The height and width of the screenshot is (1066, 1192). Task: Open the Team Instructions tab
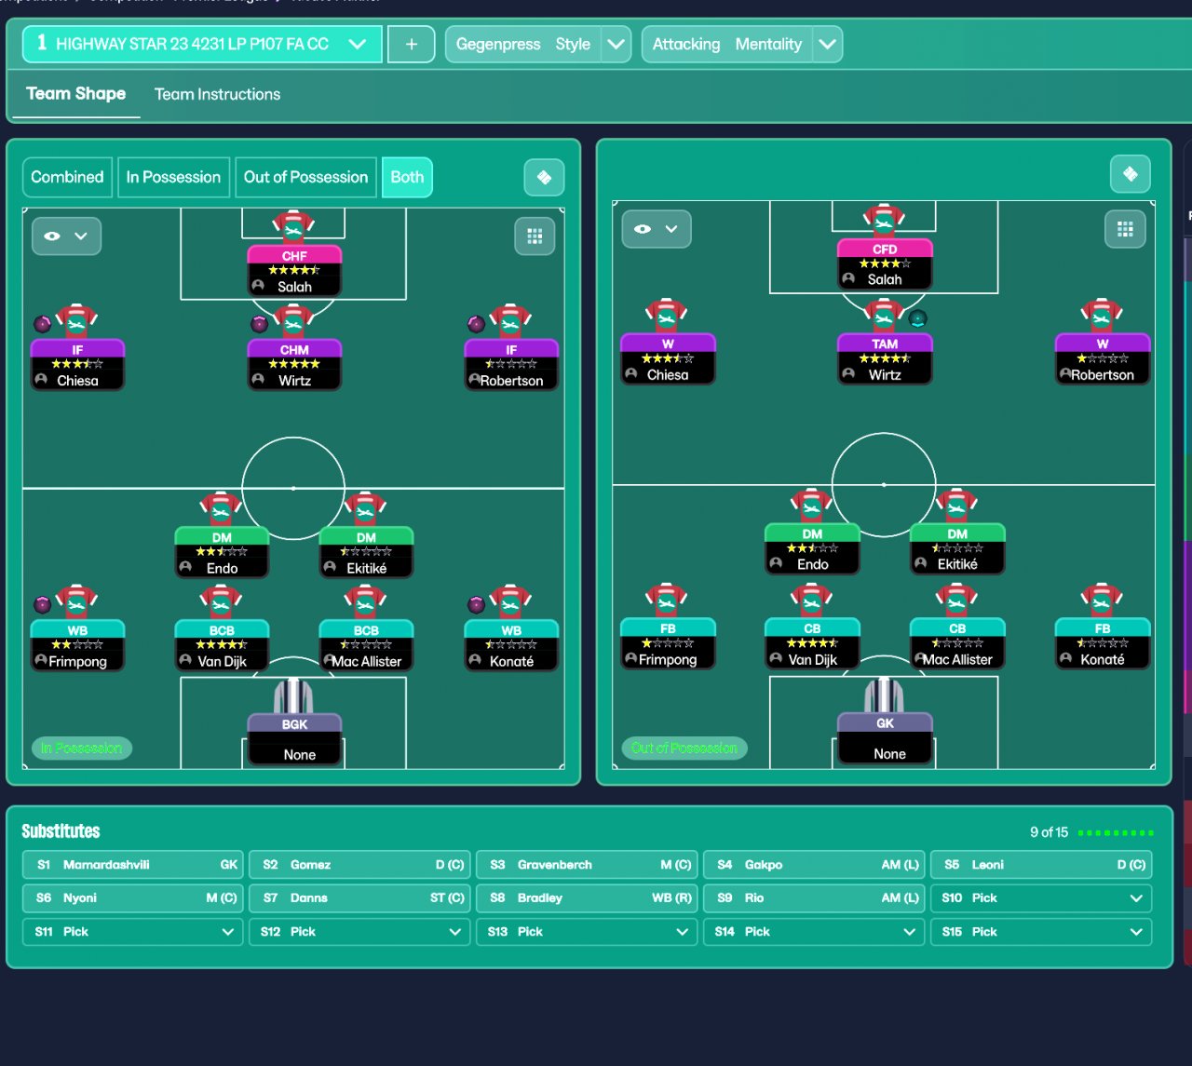(x=217, y=94)
